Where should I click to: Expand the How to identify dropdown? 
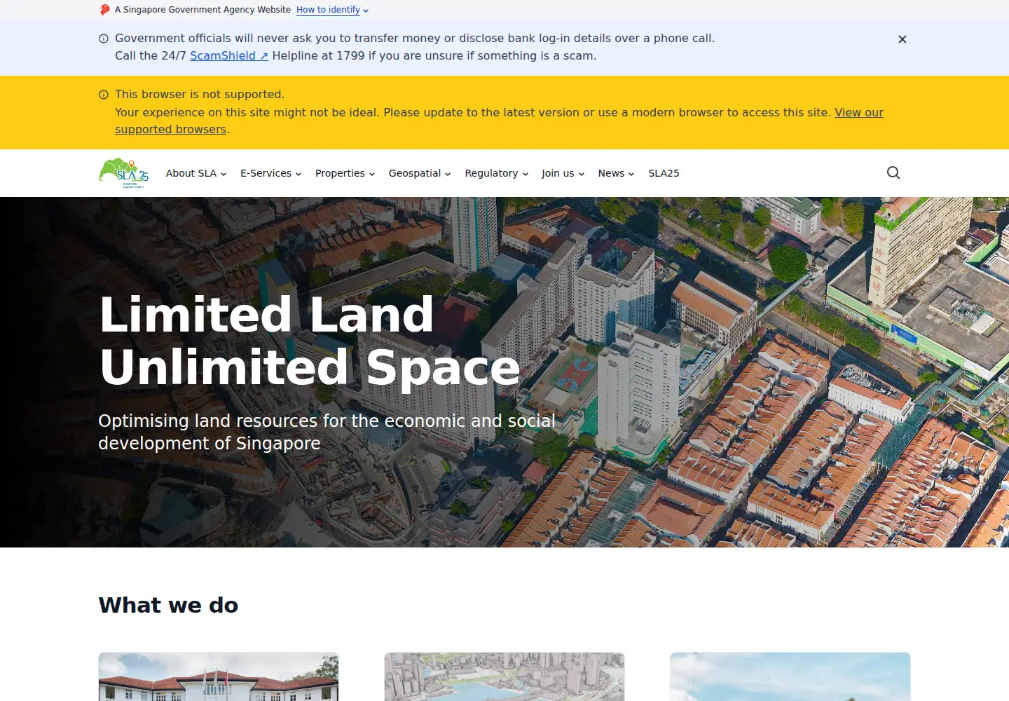tap(332, 10)
